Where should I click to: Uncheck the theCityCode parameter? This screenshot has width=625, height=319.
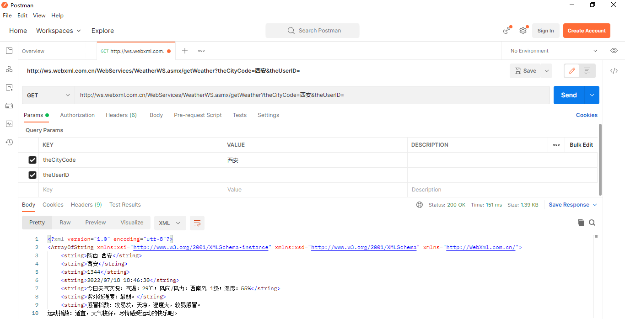tap(32, 160)
